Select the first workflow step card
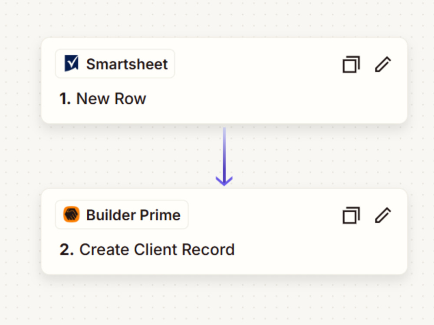 click(224, 81)
